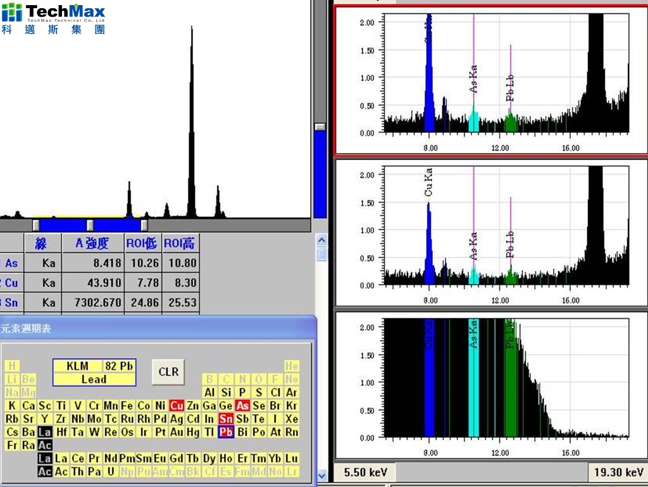The image size is (648, 487).
Task: Click Sn intensity value 7302.670
Action: tap(93, 303)
